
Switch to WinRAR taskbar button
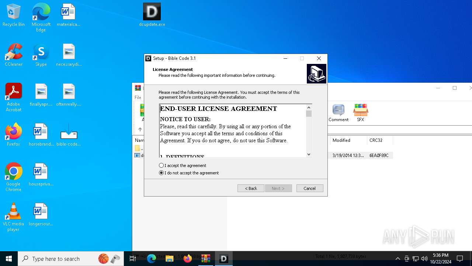(206, 259)
